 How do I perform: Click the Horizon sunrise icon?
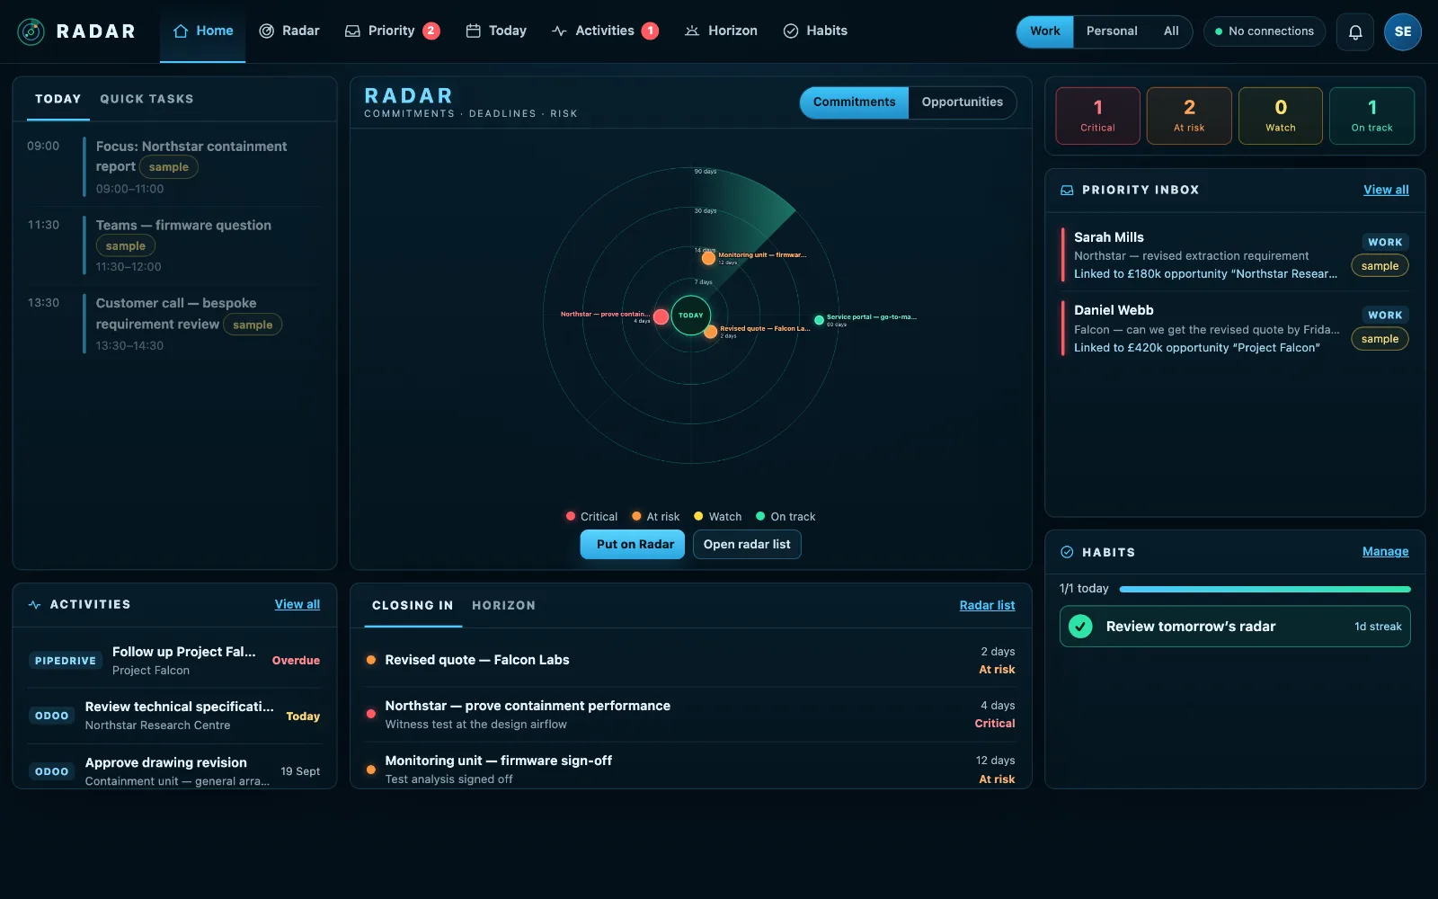pos(692,31)
